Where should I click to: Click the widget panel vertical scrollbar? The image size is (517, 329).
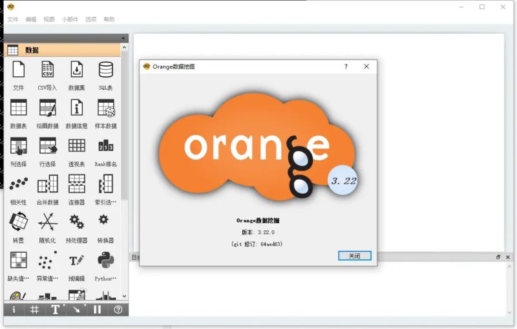pos(124,129)
